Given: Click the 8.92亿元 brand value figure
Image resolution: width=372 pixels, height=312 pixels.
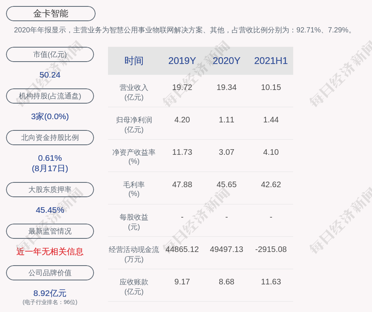Looking at the screenshot, I should tap(50, 293).
